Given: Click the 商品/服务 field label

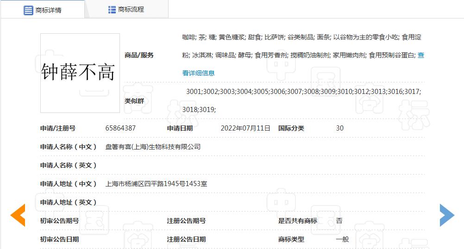Looking at the screenshot, I should point(139,55).
